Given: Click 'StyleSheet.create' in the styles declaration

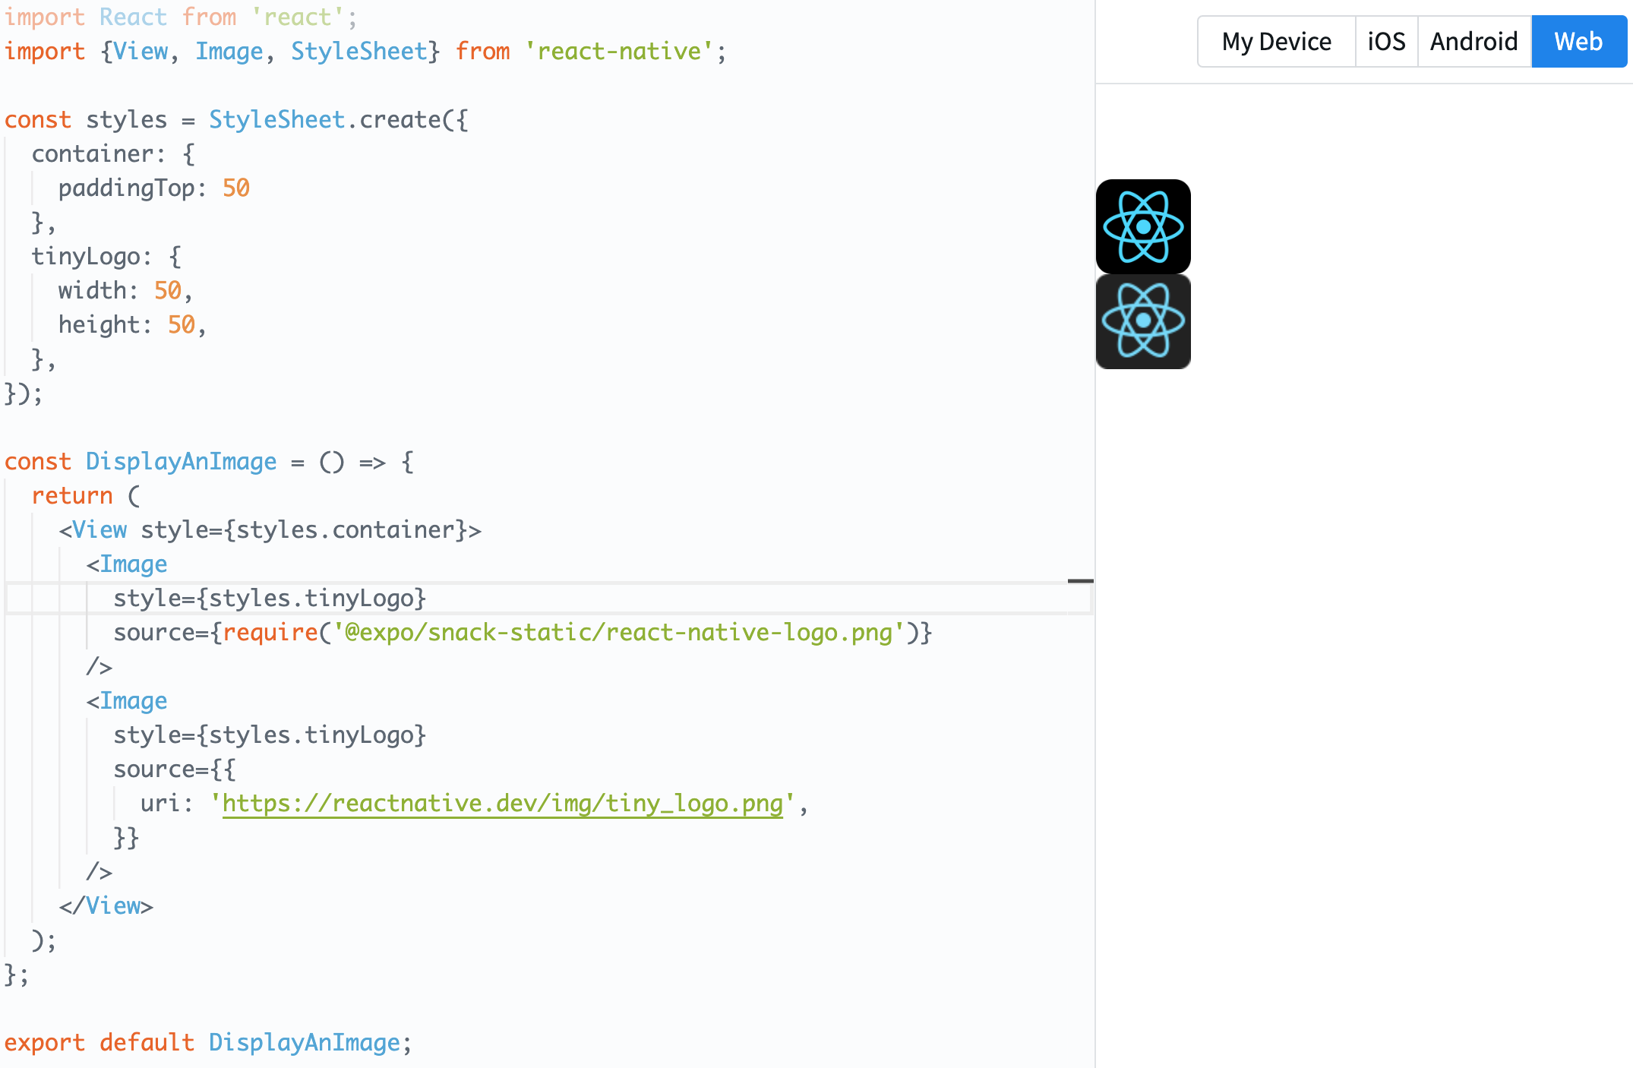Looking at the screenshot, I should coord(325,120).
